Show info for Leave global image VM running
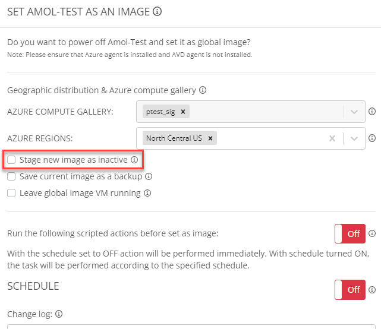 click(147, 193)
